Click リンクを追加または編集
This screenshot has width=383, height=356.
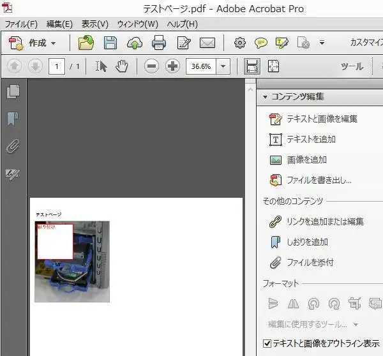(324, 221)
